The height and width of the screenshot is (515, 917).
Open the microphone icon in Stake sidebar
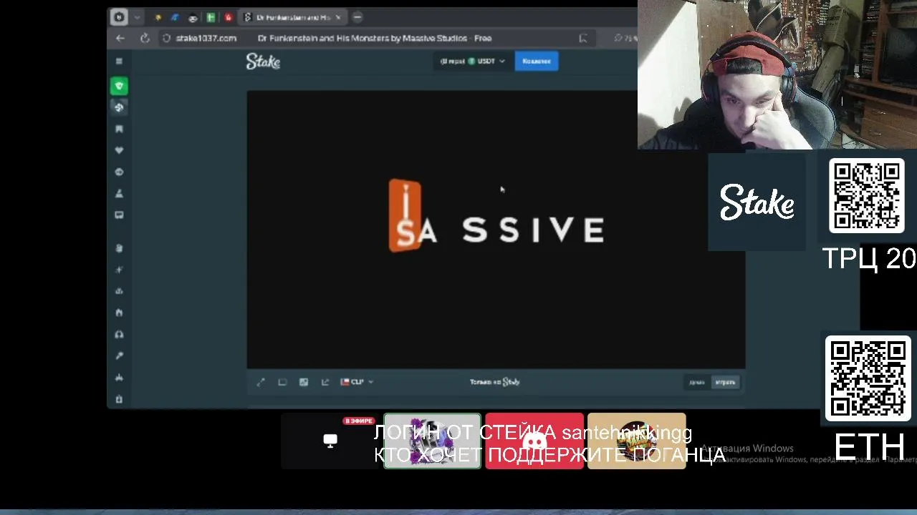coord(119,355)
